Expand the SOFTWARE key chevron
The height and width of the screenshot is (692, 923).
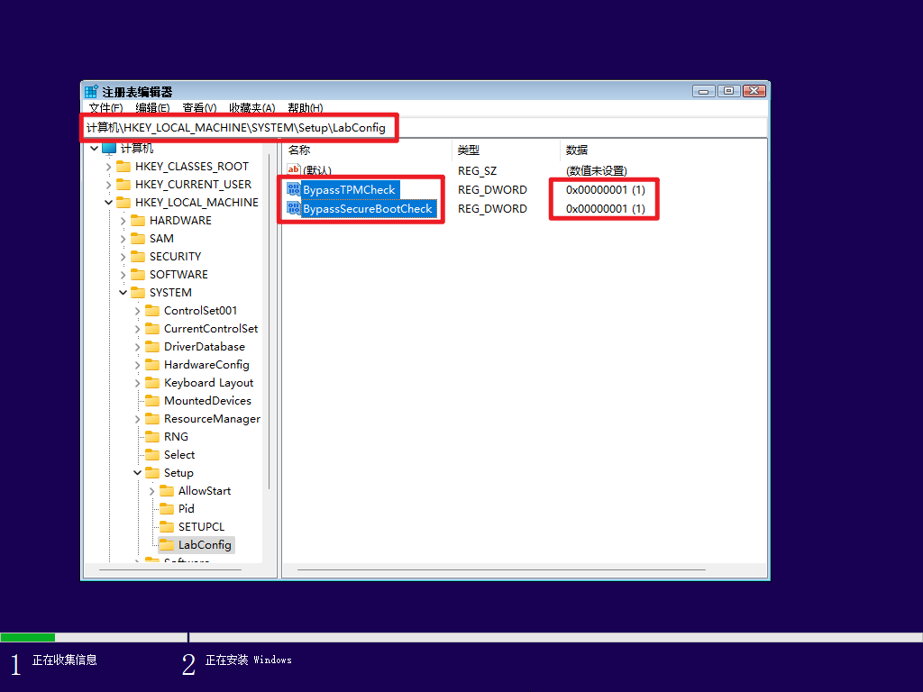point(123,275)
